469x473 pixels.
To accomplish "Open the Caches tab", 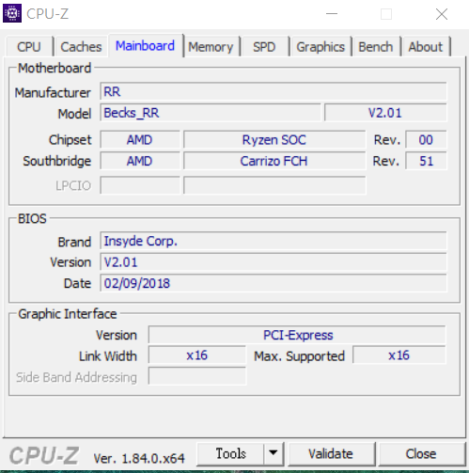I will pyautogui.click(x=81, y=47).
